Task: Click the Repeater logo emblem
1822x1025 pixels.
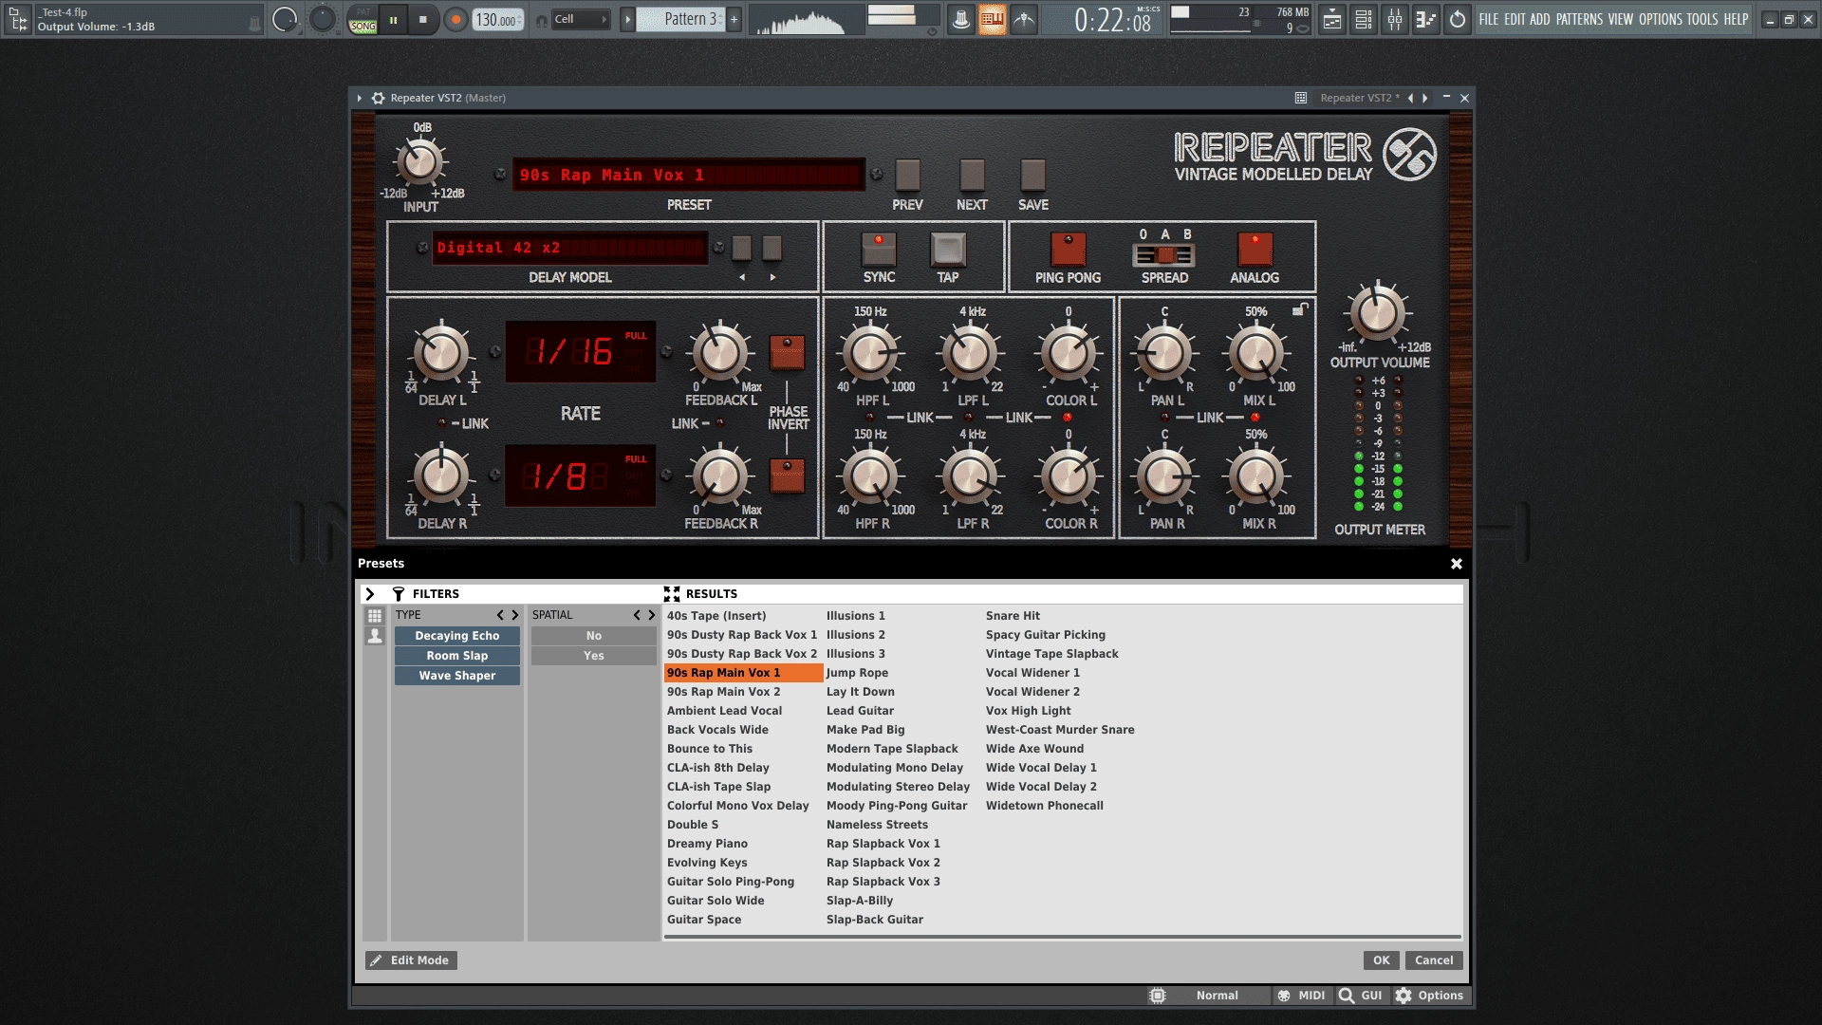Action: [x=1409, y=154]
